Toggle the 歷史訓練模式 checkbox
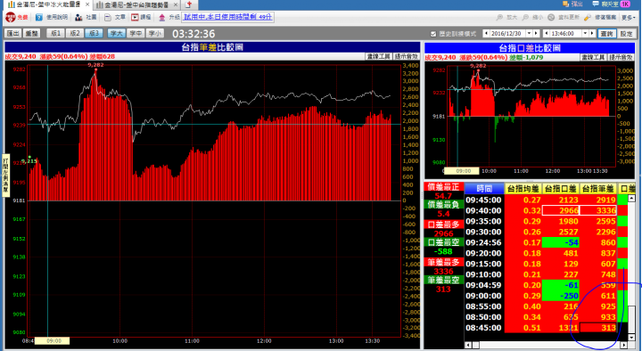The height and width of the screenshot is (351, 642). [x=433, y=34]
